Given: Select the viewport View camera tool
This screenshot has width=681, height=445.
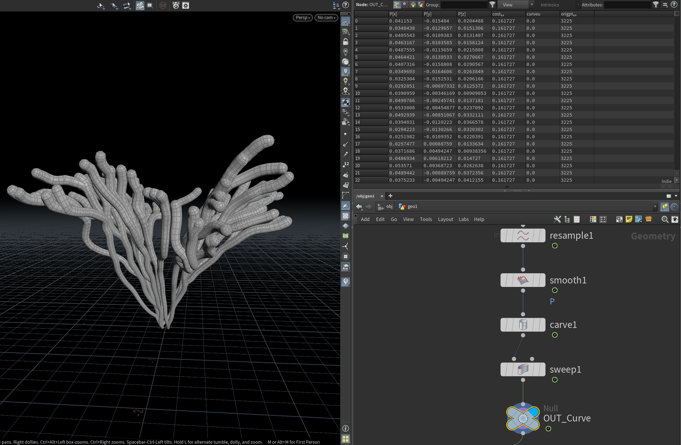Looking at the screenshot, I should 140,5.
